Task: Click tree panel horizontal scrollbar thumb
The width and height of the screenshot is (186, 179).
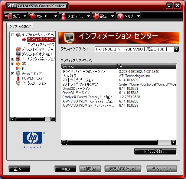Action: tap(30, 119)
